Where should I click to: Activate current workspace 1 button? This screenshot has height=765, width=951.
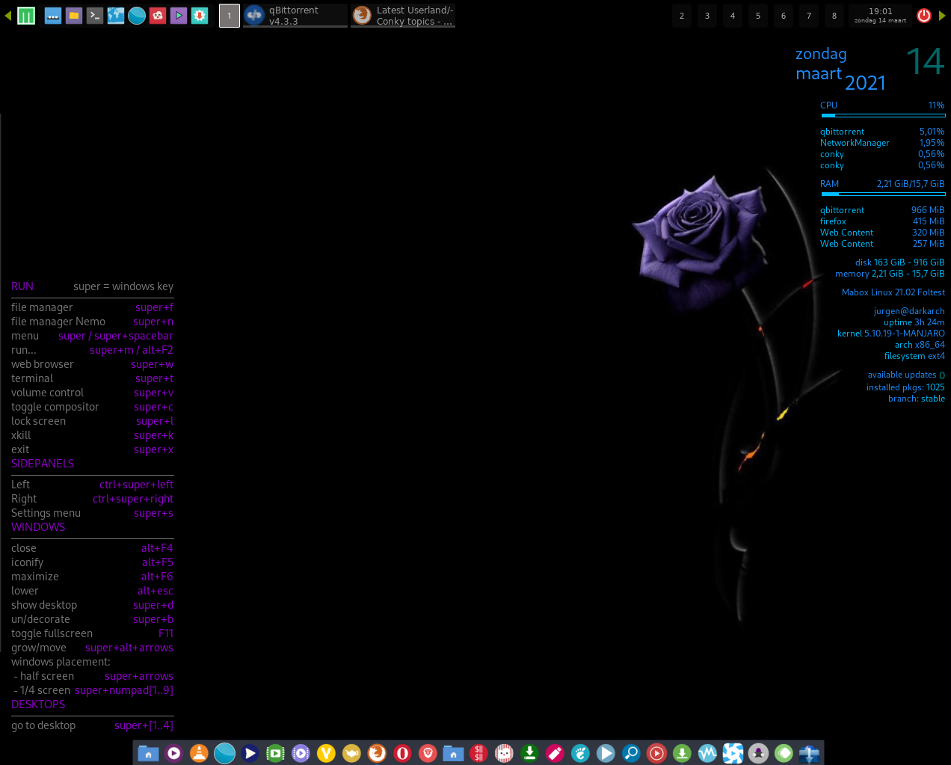point(230,16)
